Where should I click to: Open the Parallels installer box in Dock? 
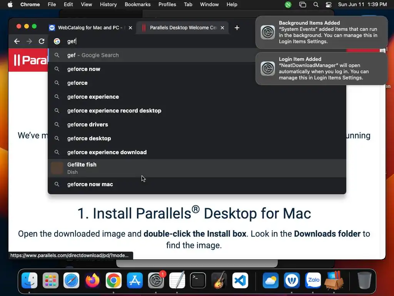[x=334, y=280]
